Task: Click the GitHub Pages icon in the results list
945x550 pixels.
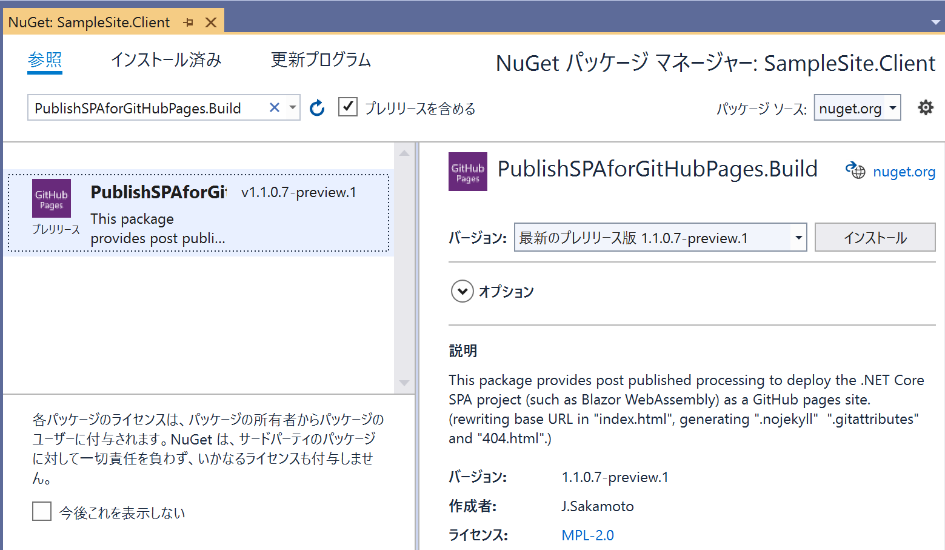Action: point(52,198)
